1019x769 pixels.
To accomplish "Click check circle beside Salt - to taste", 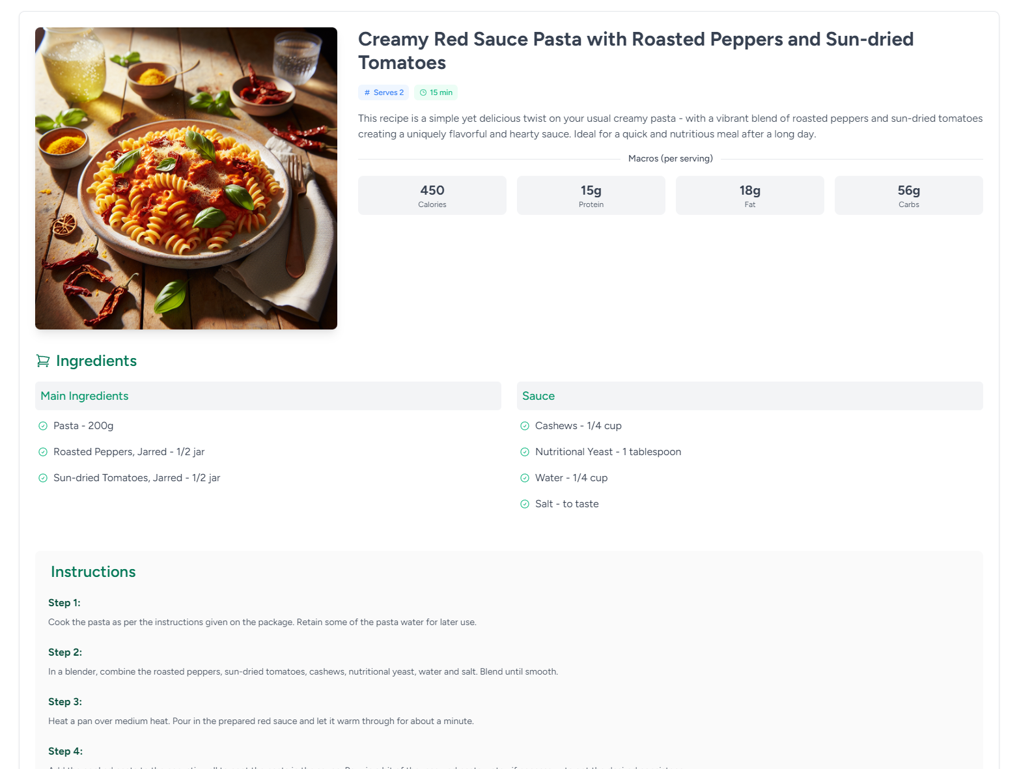I will [x=525, y=504].
